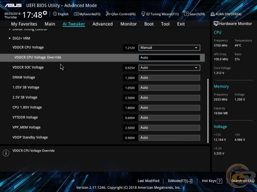Launch EZ Tuning Wizard bulb icon

click(x=143, y=14)
